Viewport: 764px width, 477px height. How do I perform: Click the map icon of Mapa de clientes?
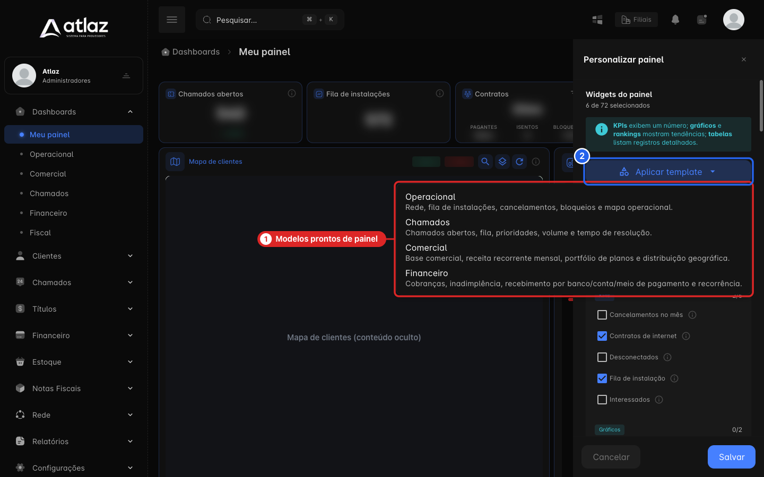point(175,162)
